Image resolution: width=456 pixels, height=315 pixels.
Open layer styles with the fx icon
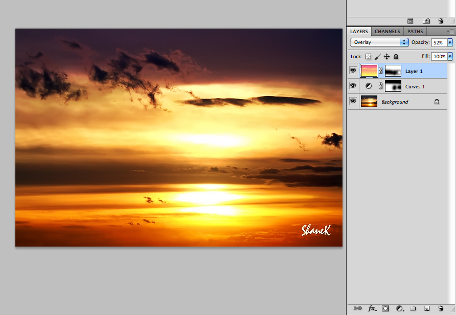click(372, 308)
